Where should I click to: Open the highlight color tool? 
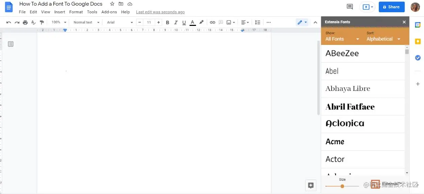[201, 22]
